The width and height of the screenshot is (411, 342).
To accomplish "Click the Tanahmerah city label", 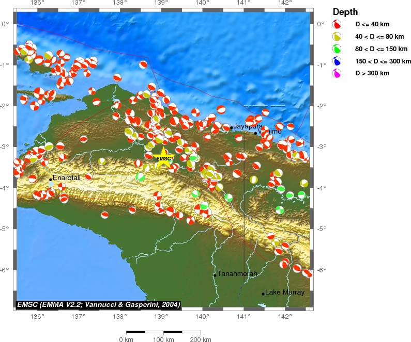I will pyautogui.click(x=237, y=274).
